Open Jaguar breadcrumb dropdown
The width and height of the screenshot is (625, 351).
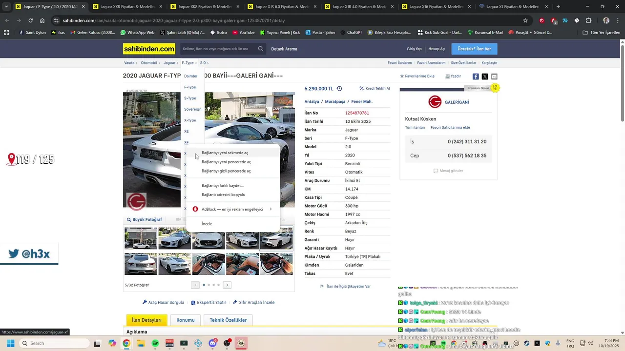[x=171, y=63]
